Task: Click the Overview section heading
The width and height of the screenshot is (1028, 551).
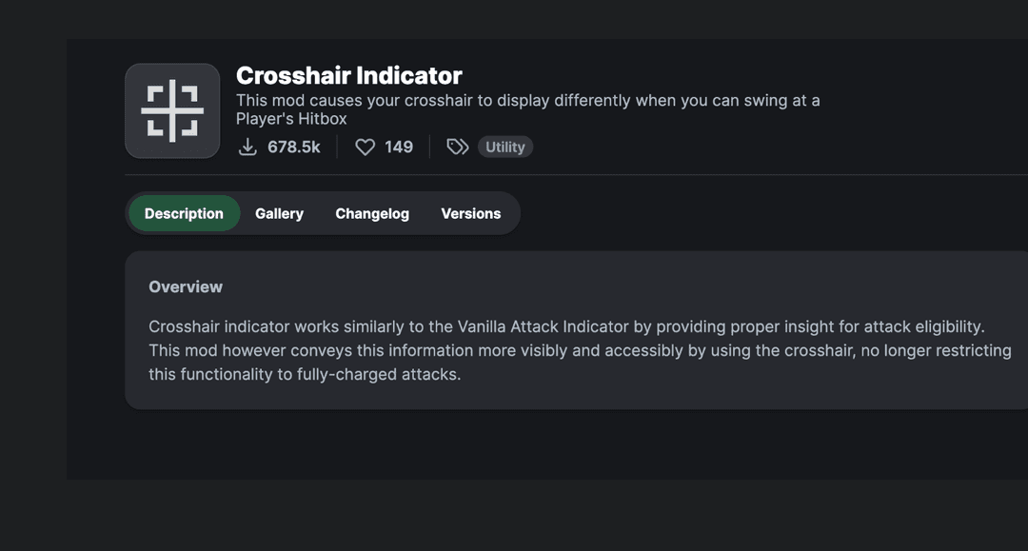Action: [x=186, y=286]
